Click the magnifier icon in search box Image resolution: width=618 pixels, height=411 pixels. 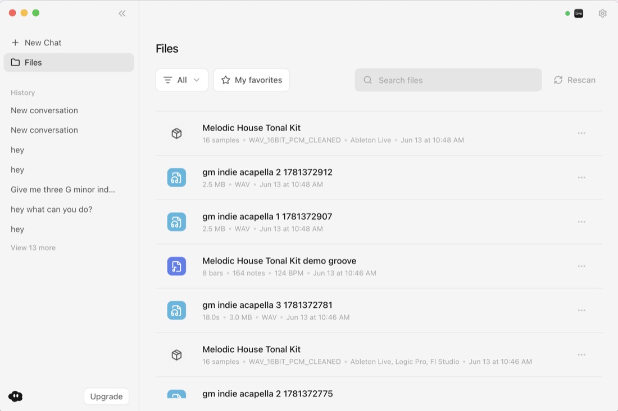367,80
